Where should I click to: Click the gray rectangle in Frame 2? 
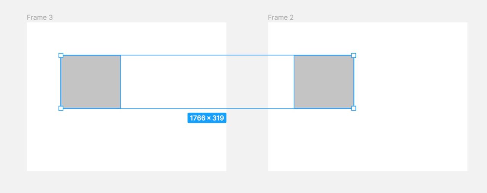(x=324, y=82)
